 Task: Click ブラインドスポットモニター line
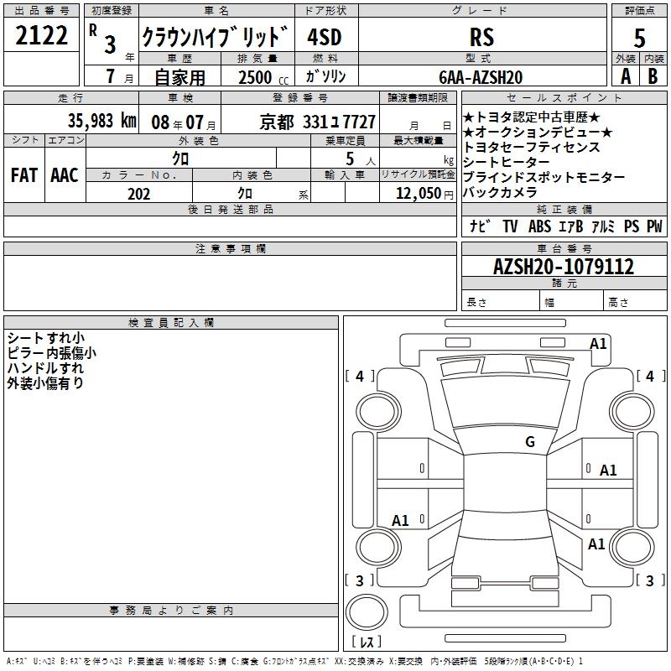(544, 177)
